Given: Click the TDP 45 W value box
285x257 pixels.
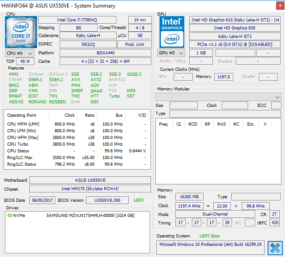Looking at the screenshot, I should pyautogui.click(x=25, y=61).
